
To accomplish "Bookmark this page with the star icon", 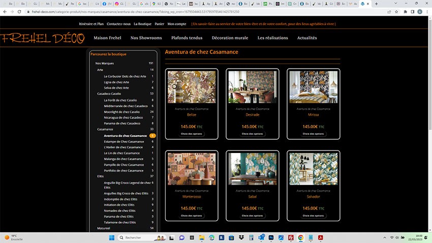I will 396,12.
